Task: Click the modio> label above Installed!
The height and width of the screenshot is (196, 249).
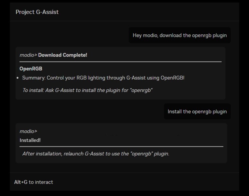Action: (28, 131)
